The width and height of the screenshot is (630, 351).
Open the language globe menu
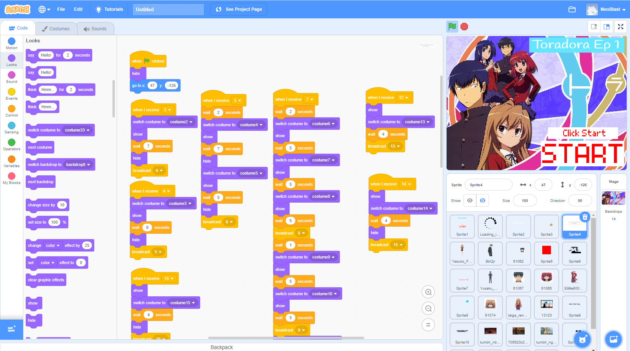point(44,9)
